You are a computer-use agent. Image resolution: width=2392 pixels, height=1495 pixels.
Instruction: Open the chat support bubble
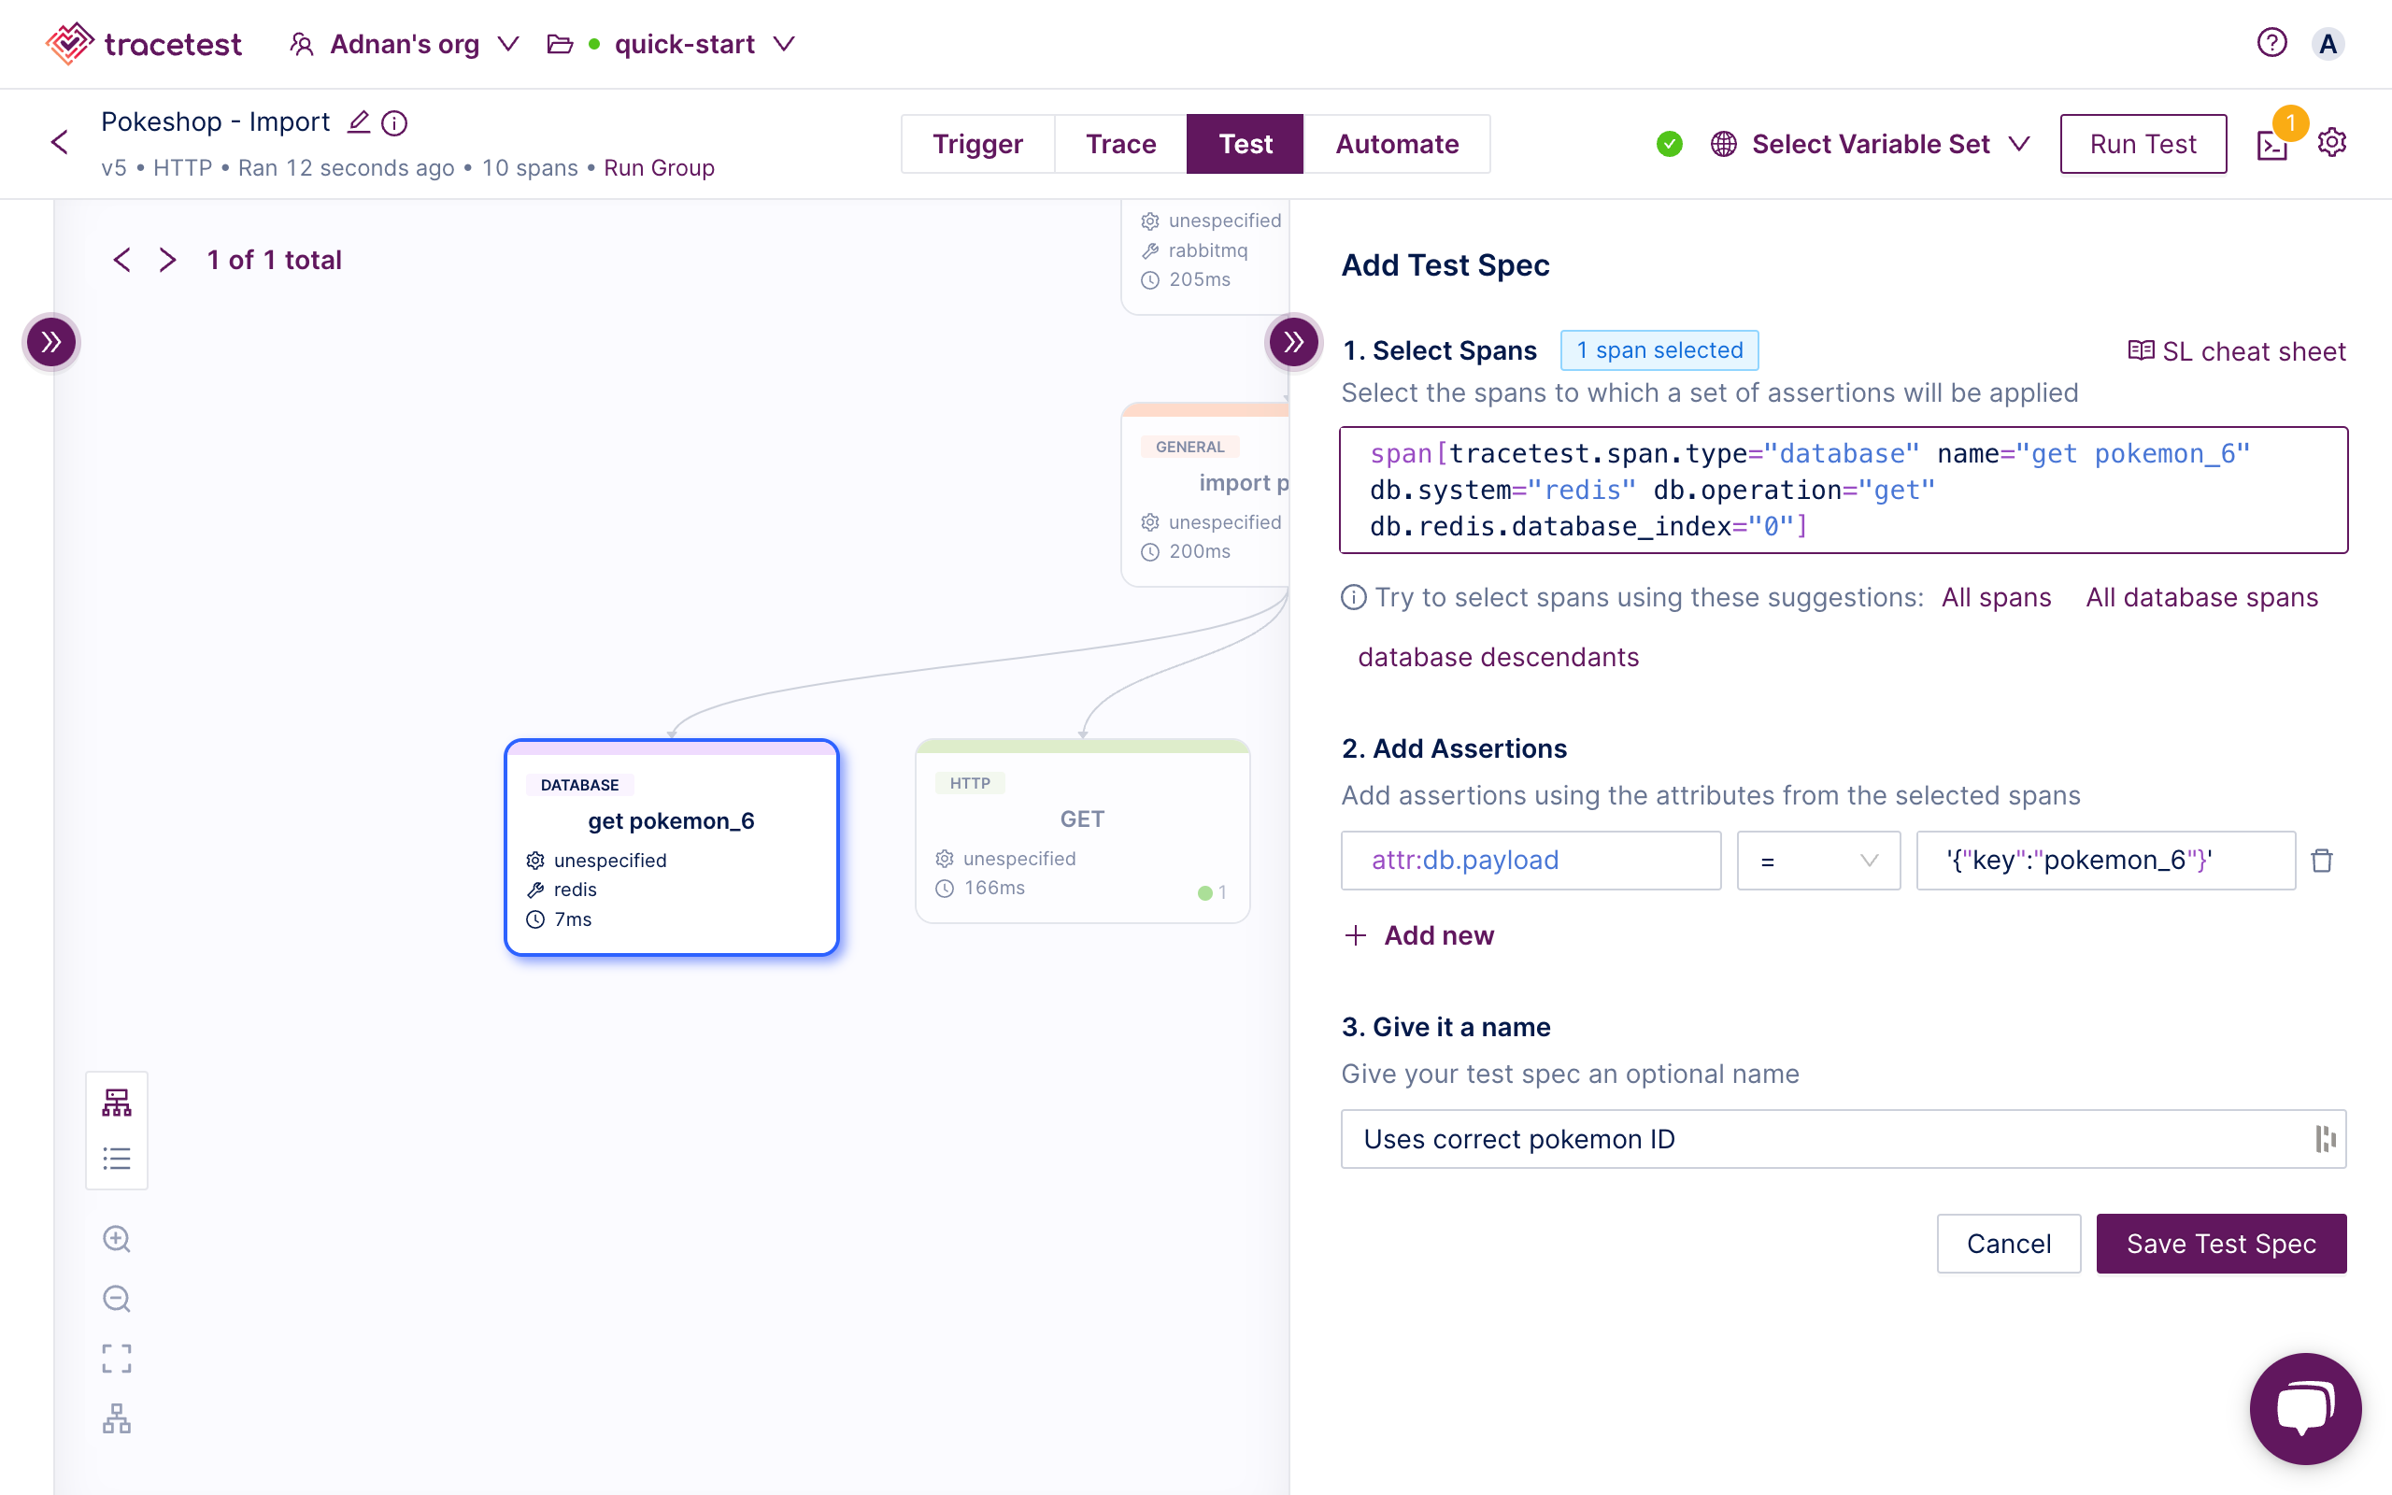[x=2305, y=1408]
